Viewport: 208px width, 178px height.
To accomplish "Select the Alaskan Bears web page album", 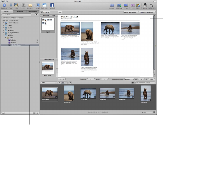I will click(20, 45).
